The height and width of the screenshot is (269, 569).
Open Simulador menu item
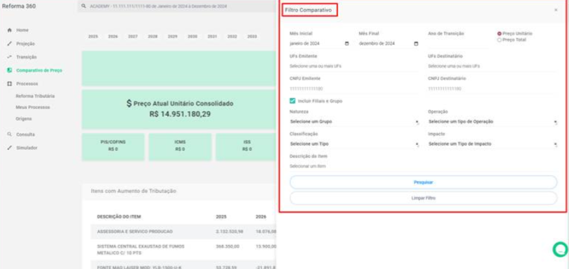click(27, 148)
